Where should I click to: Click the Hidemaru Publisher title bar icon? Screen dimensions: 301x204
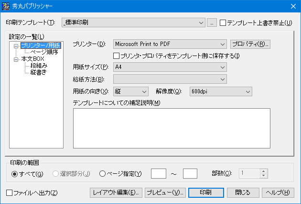pyautogui.click(x=6, y=6)
